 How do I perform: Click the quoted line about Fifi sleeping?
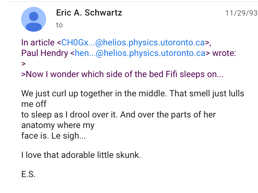122,74
